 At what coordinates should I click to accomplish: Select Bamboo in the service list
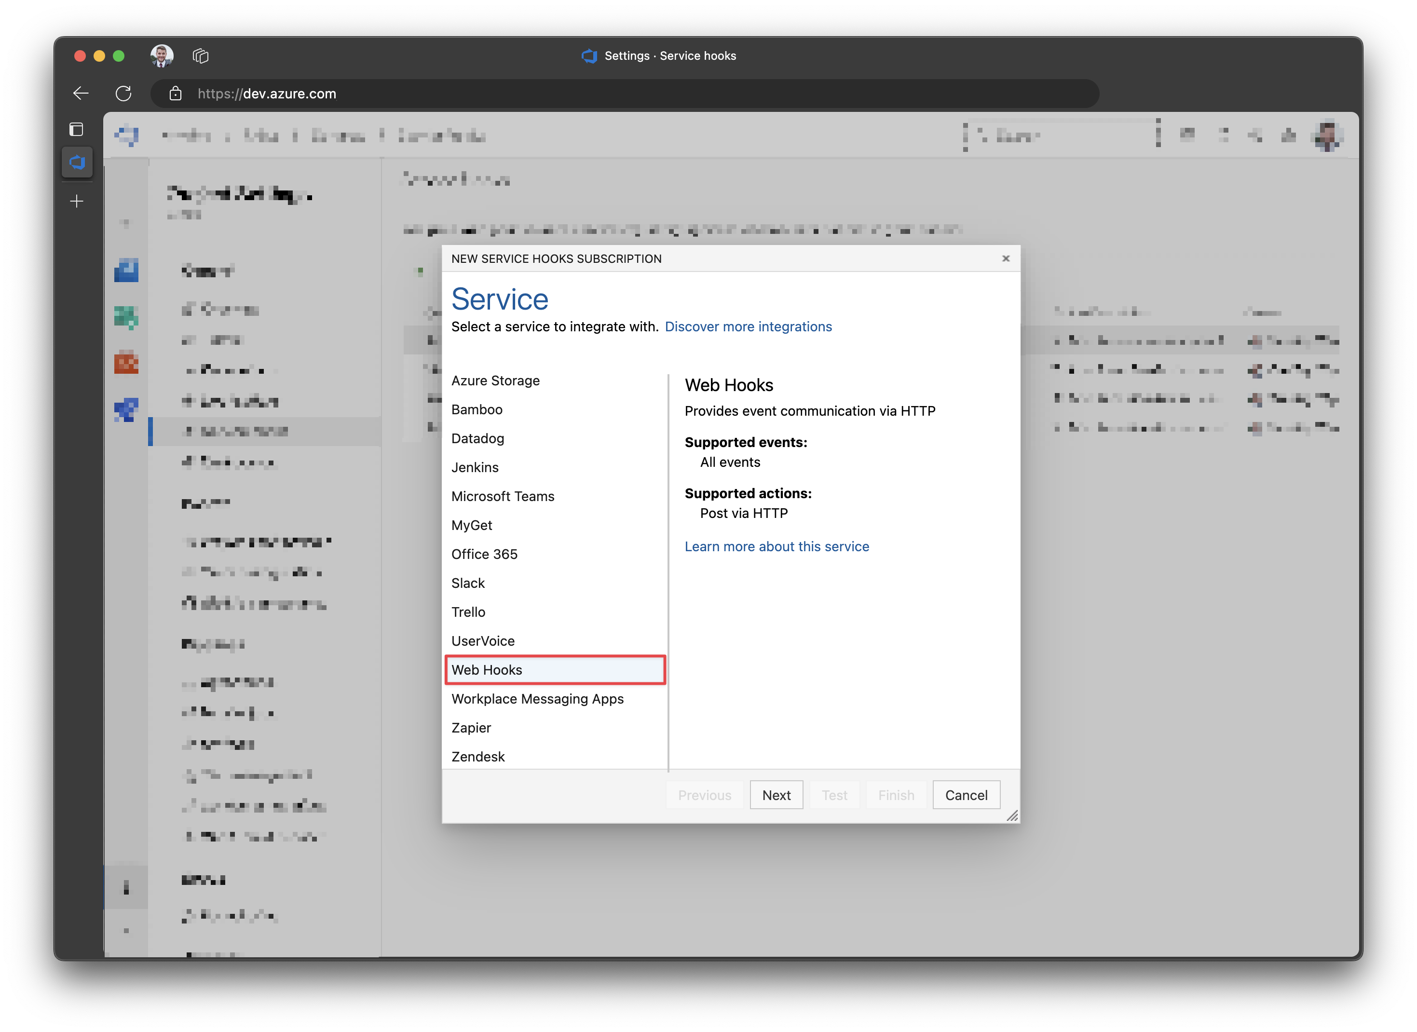[x=555, y=409]
